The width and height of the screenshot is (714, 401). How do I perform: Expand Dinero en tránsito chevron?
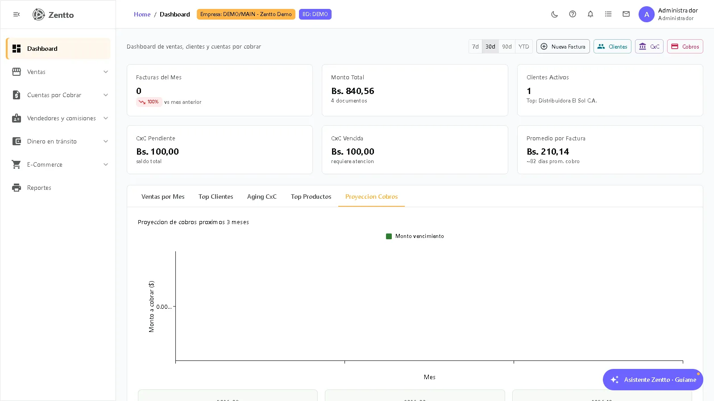point(106,141)
